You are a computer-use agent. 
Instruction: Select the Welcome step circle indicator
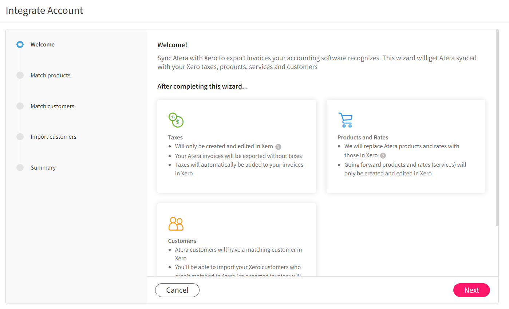click(x=20, y=45)
